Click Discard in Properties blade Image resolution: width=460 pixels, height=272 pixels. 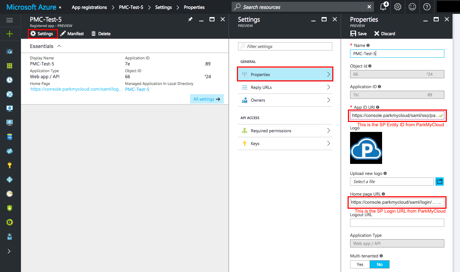click(385, 34)
